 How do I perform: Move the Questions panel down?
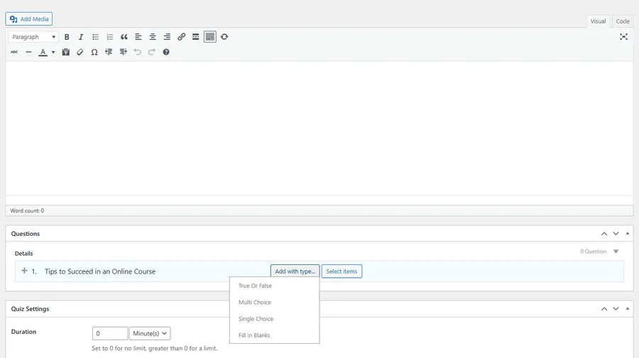pos(616,234)
